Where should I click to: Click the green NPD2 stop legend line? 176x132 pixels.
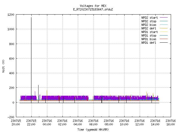pos(164,21)
